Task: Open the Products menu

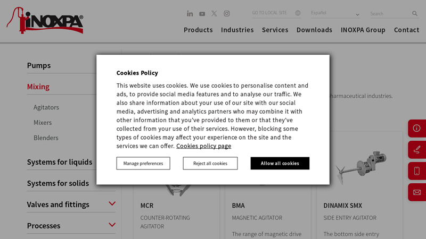Action: [198, 30]
